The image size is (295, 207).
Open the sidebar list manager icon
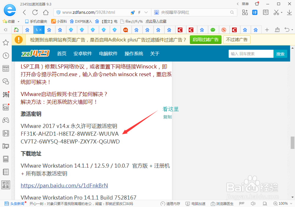coord(6,172)
